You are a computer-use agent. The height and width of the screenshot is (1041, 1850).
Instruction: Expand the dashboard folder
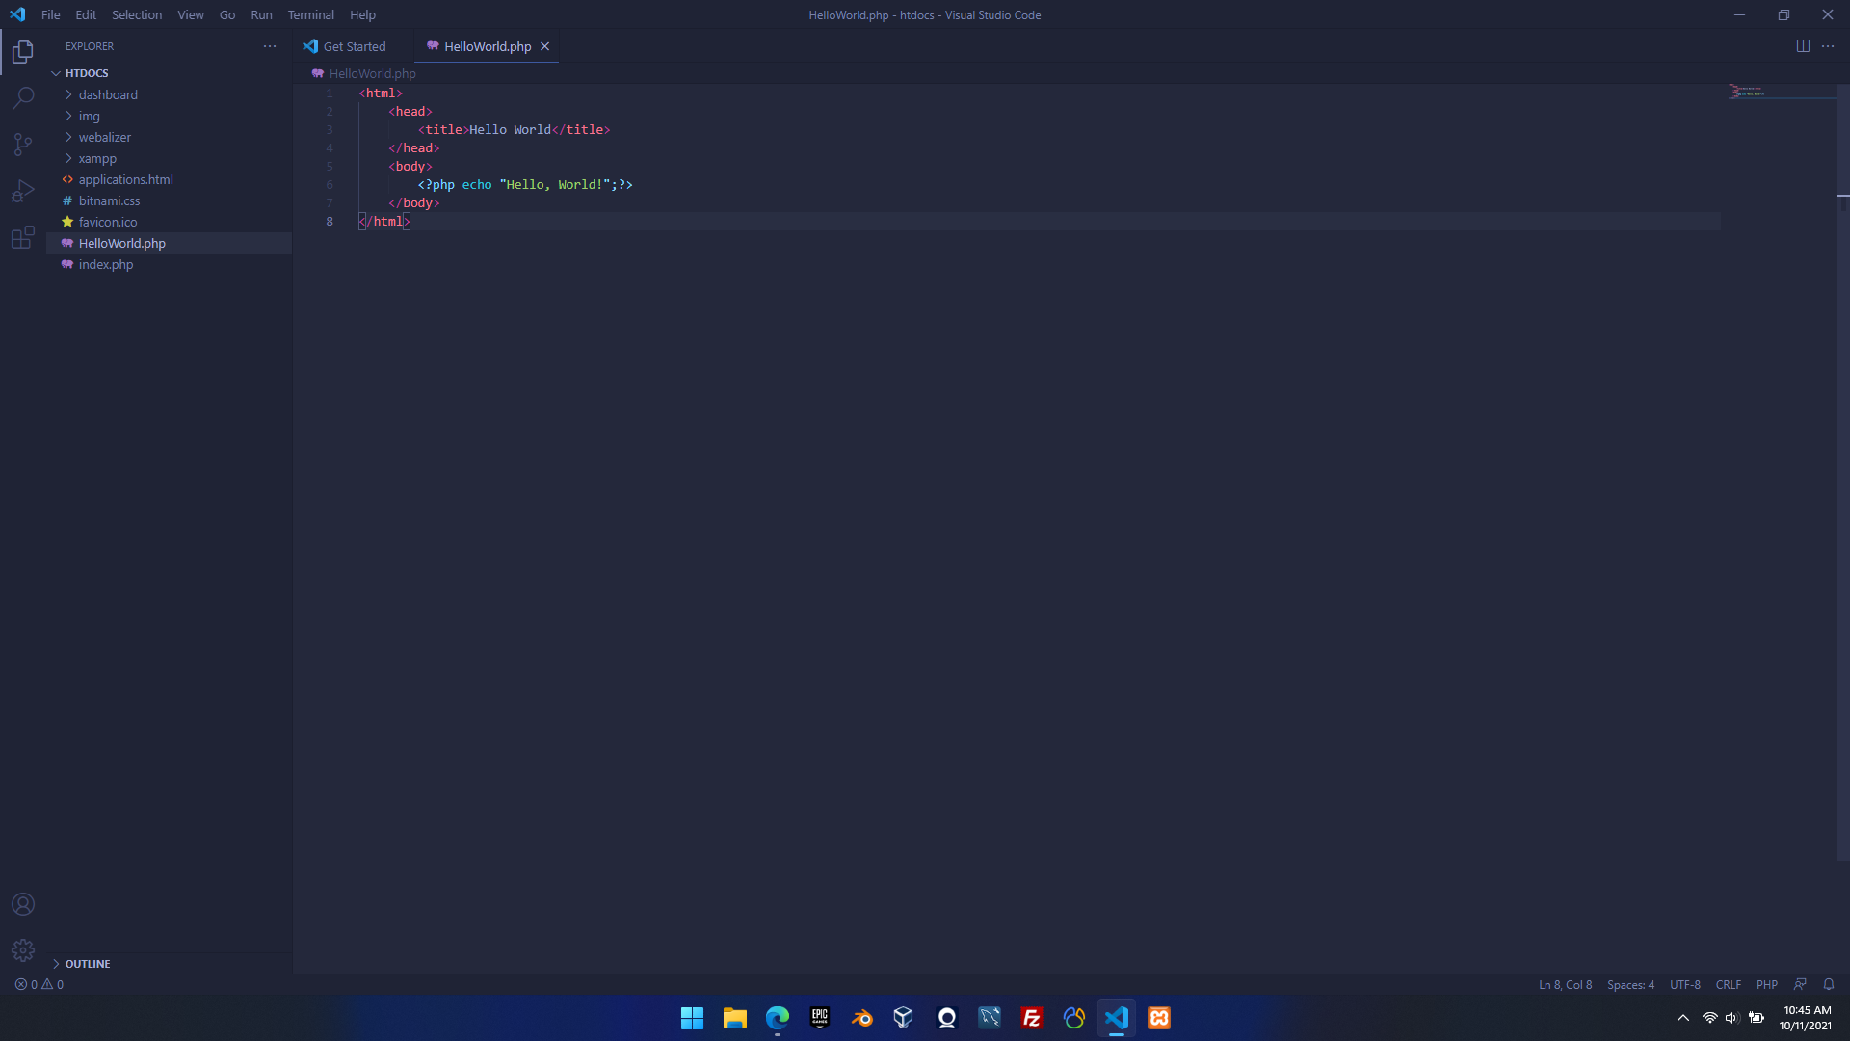pos(108,94)
